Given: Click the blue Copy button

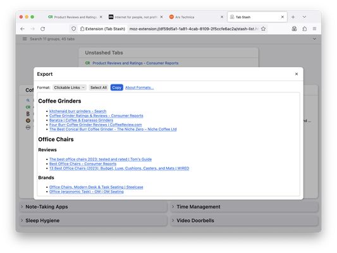Looking at the screenshot, I should tap(117, 87).
